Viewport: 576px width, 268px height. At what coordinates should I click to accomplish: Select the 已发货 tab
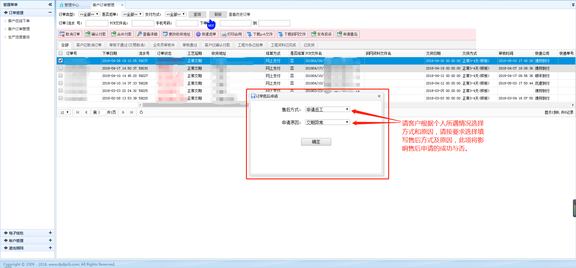pyautogui.click(x=309, y=45)
